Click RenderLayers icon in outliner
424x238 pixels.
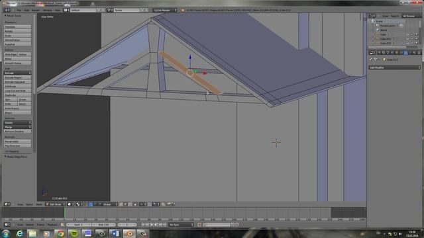pos(378,26)
